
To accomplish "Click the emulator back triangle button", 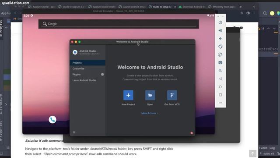I will (x=220, y=79).
